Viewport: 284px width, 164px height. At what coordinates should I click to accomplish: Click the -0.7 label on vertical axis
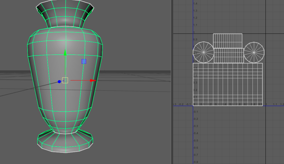tap(196, 155)
